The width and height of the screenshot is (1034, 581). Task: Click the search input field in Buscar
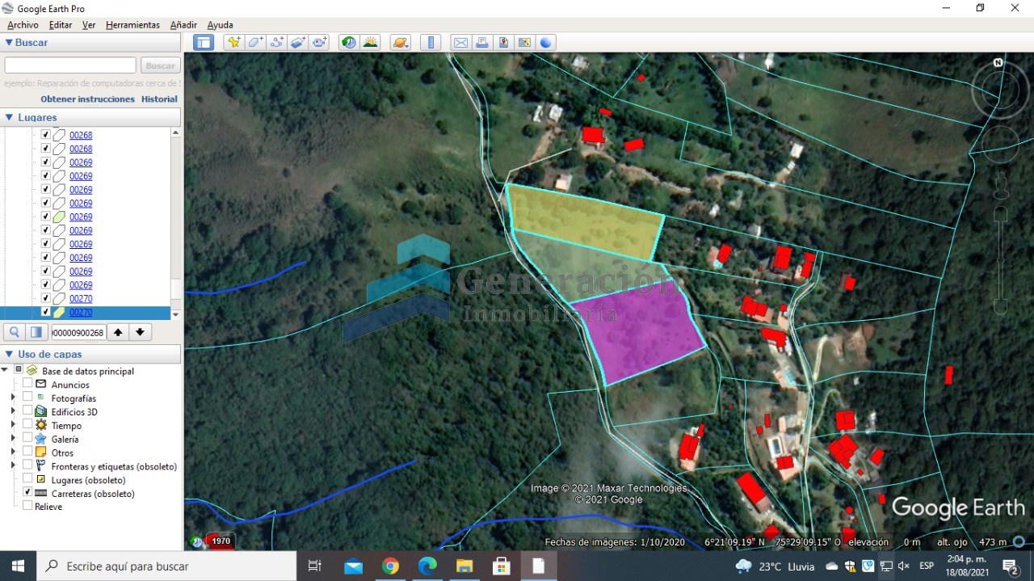70,65
